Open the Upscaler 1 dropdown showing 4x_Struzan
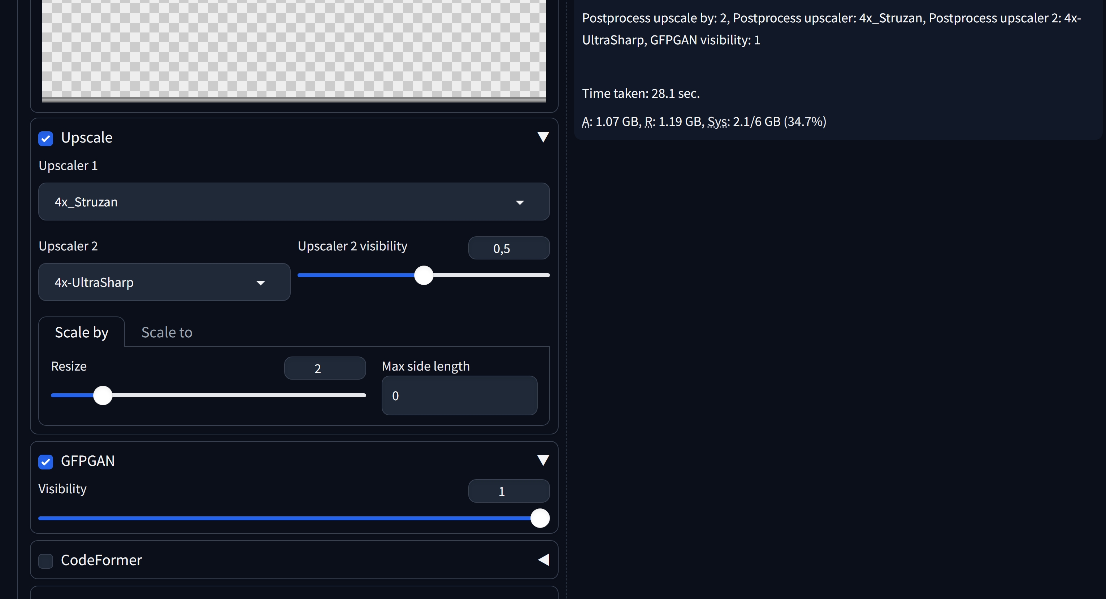This screenshot has height=599, width=1106. coord(294,202)
